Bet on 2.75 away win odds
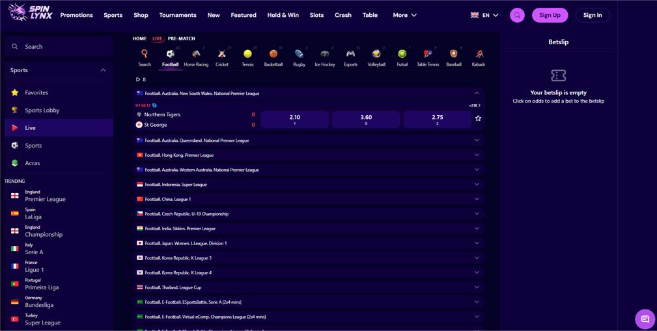 click(x=438, y=120)
